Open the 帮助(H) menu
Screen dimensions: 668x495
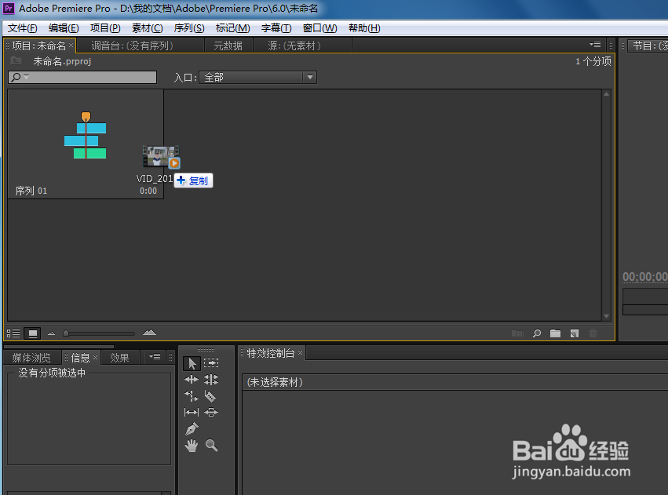pyautogui.click(x=364, y=28)
